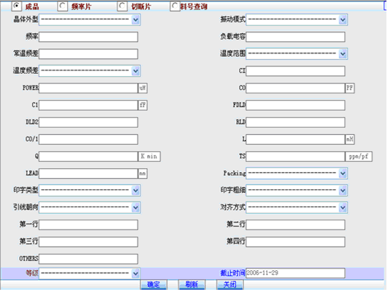Expand the 对齐方式 dropdown
This screenshot has width=388, height=291.
coord(297,207)
